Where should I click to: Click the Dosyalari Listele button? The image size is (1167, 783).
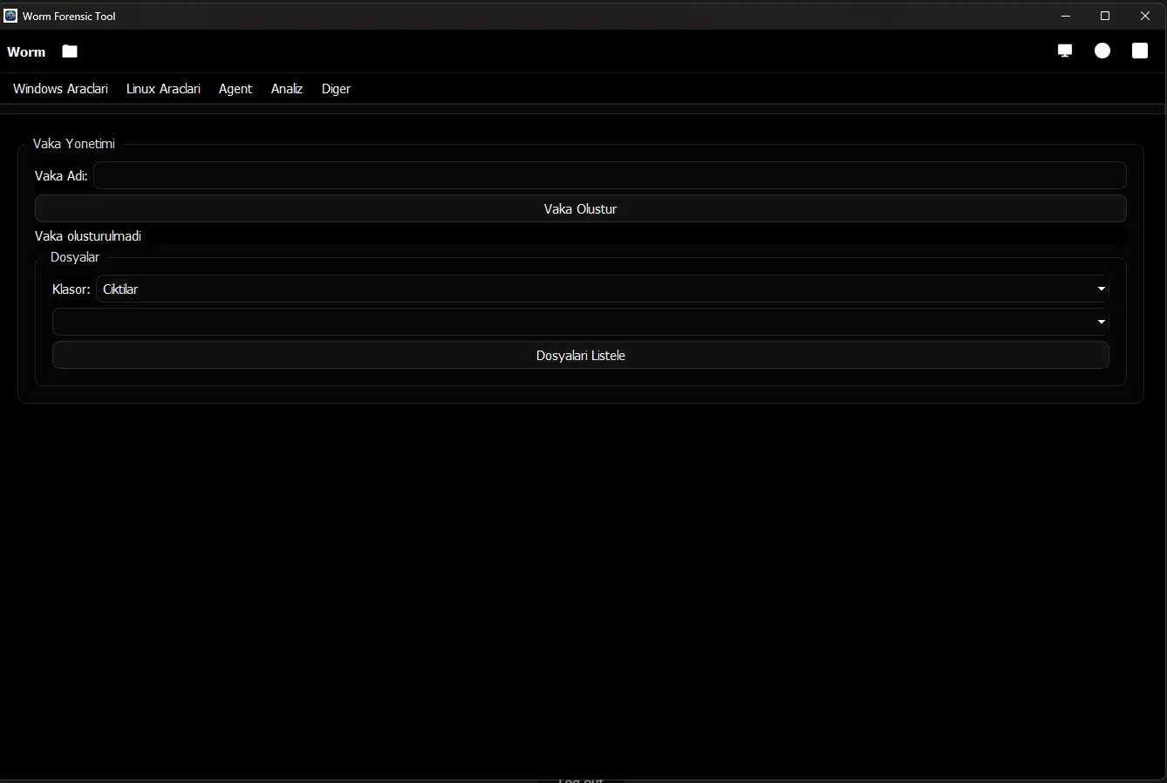pyautogui.click(x=581, y=356)
